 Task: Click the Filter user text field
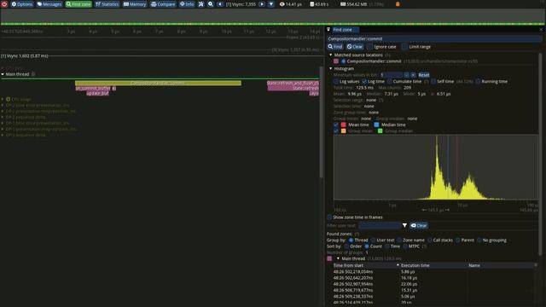[x=380, y=225]
